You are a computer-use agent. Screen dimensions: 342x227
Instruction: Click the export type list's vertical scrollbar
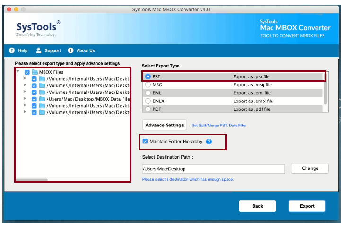point(325,89)
